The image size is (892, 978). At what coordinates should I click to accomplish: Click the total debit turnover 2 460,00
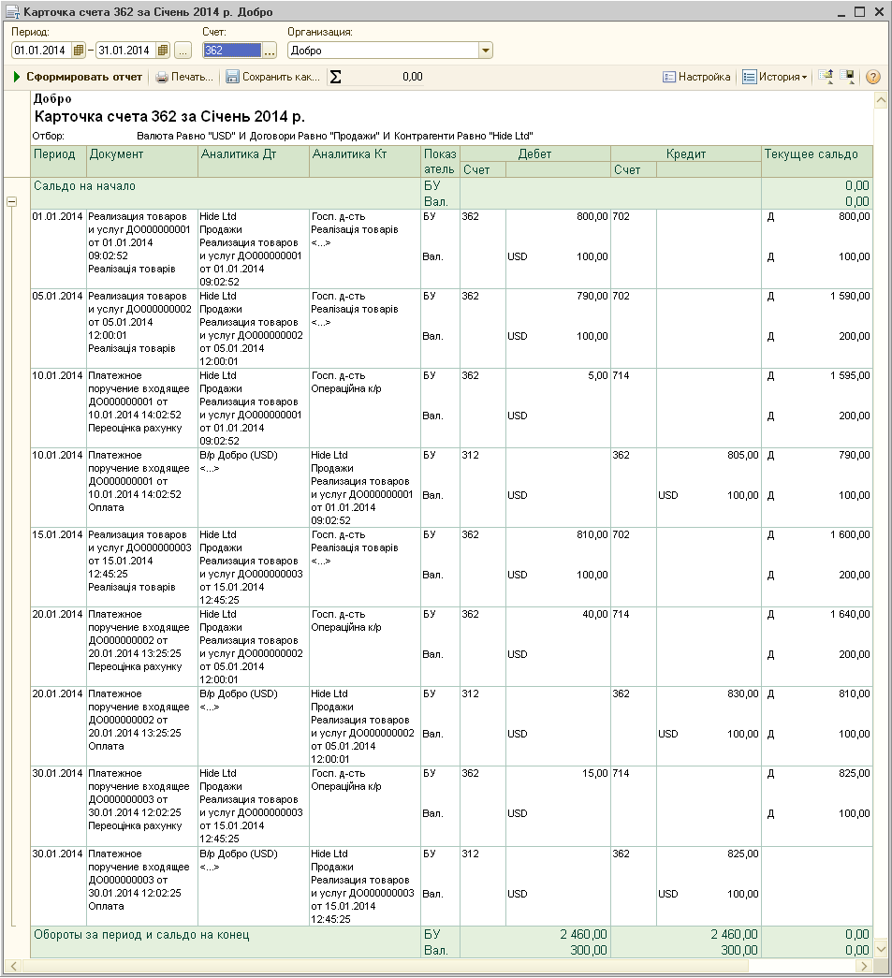coord(582,934)
